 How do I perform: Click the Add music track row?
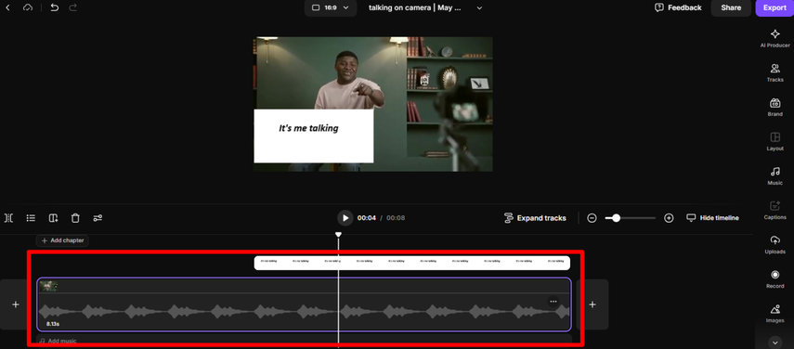click(x=305, y=341)
